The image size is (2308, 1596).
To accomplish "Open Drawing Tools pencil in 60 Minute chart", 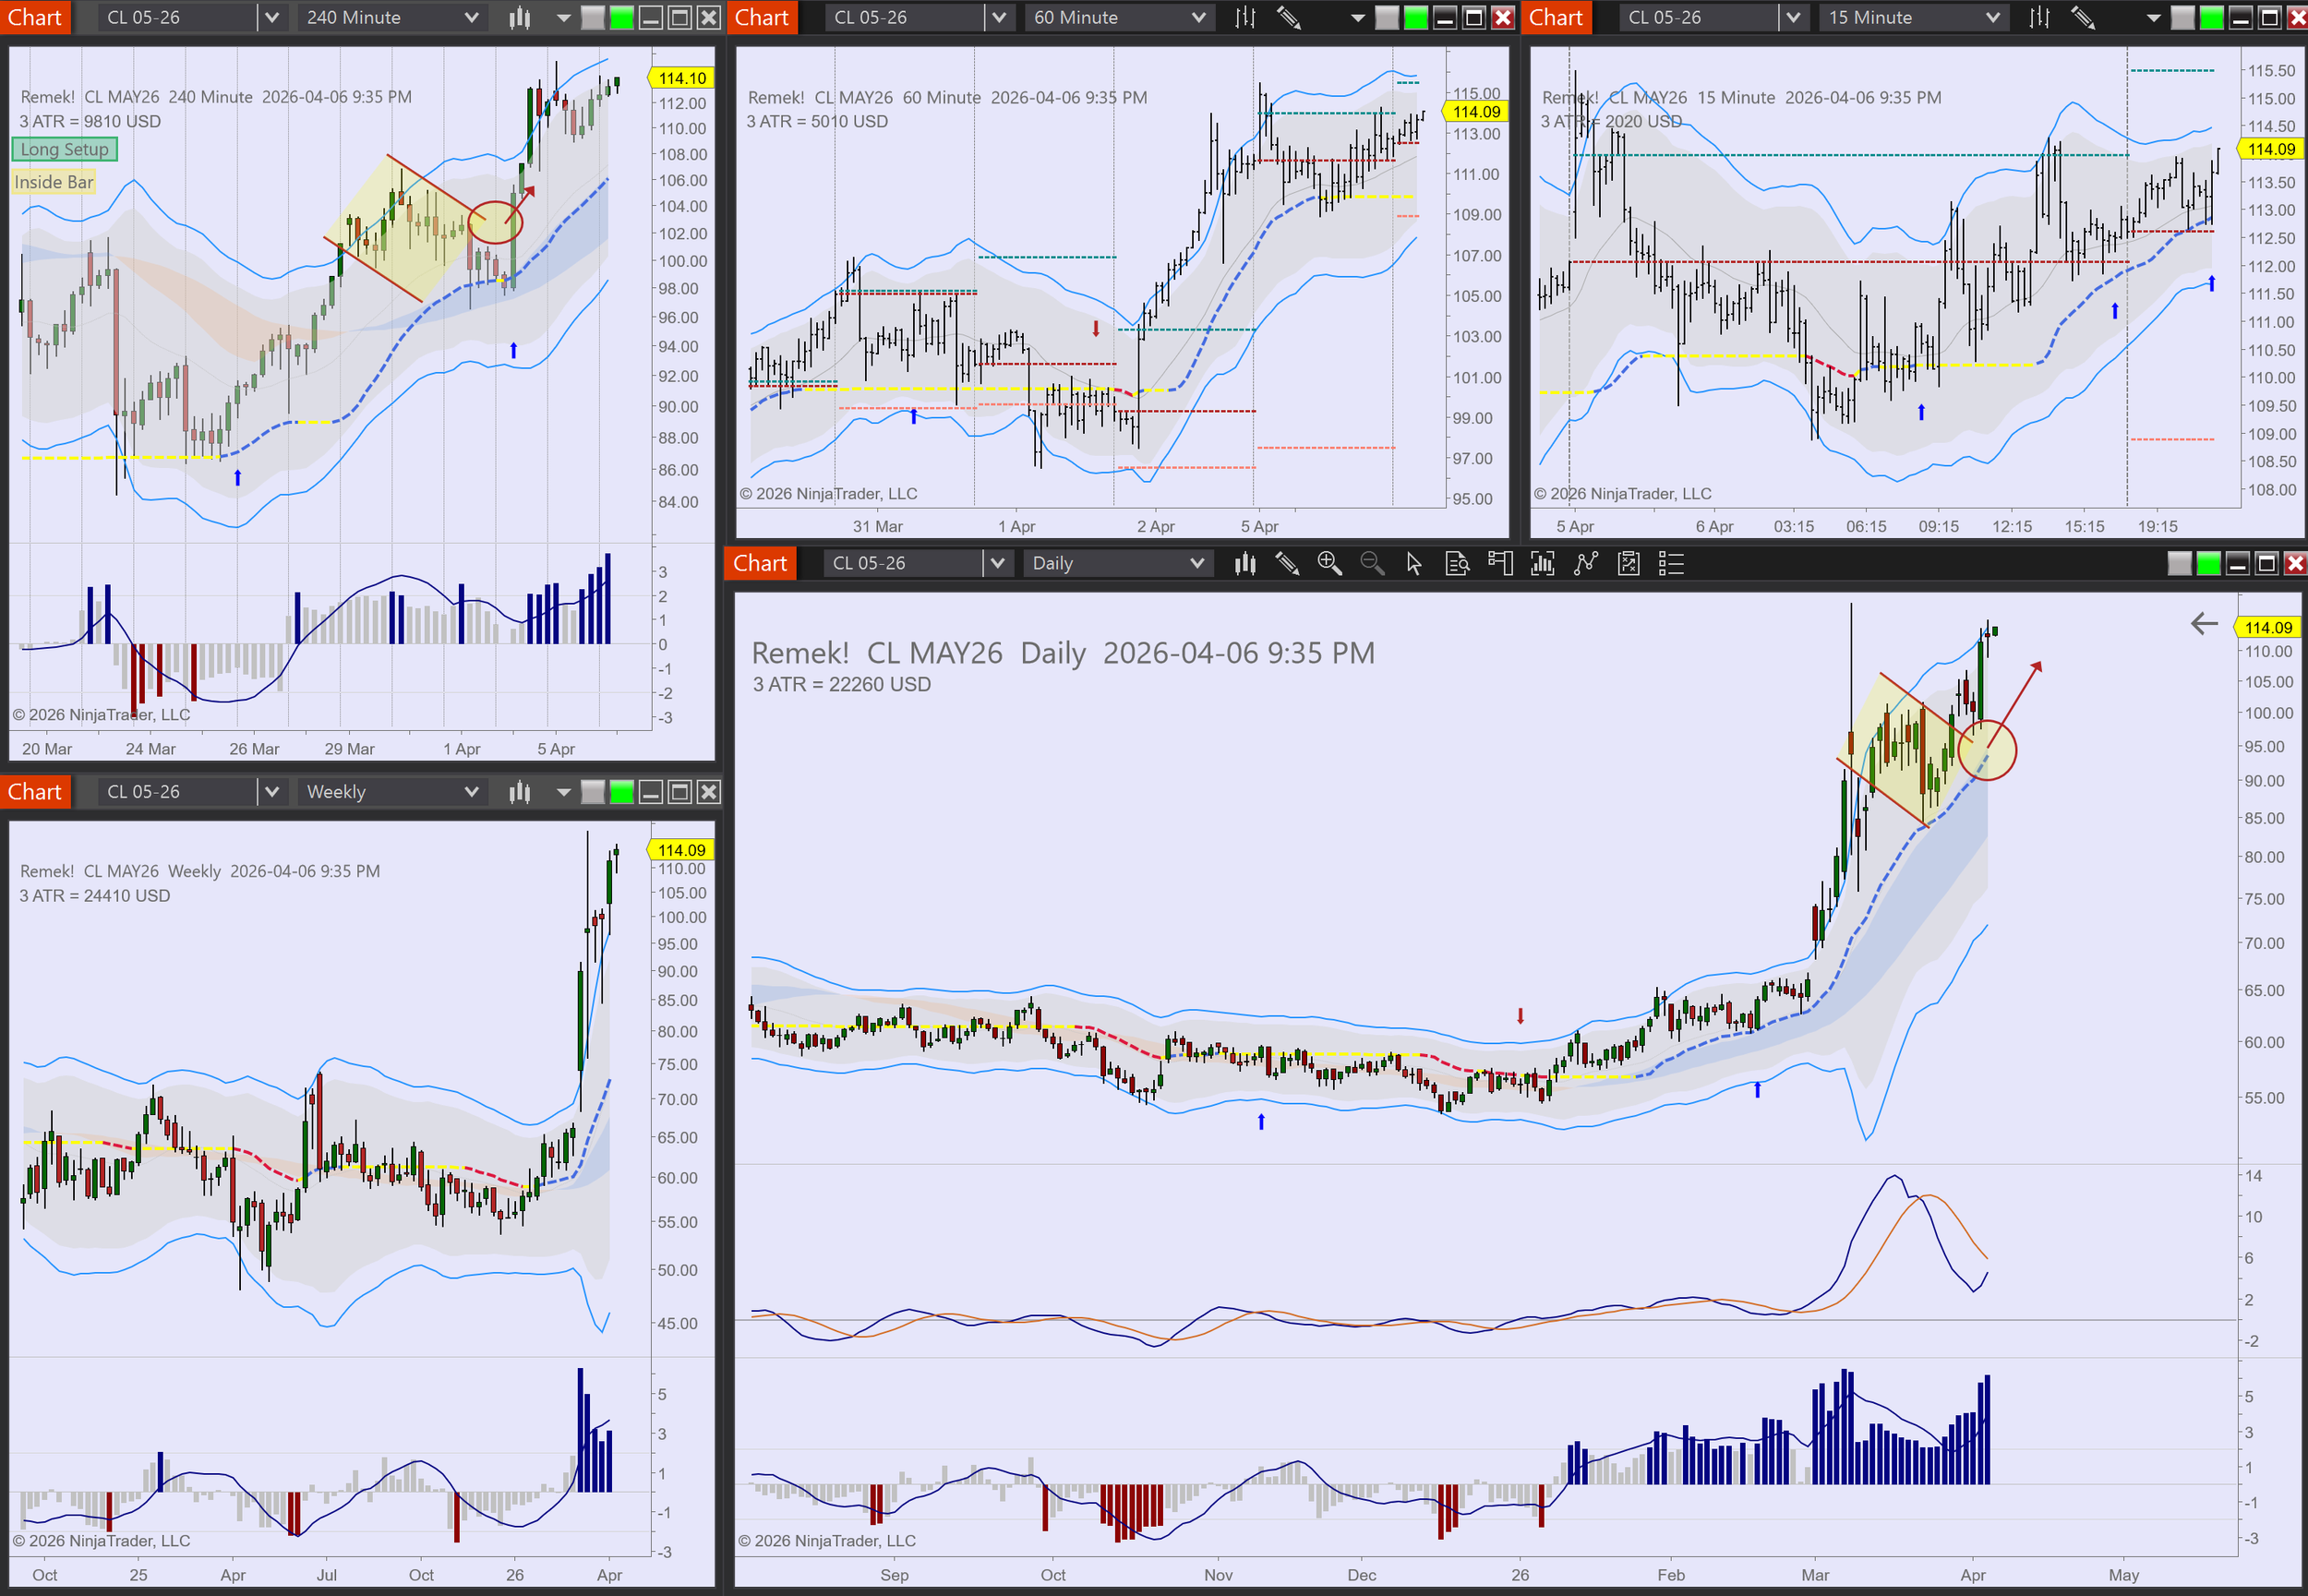I will 1289,17.
